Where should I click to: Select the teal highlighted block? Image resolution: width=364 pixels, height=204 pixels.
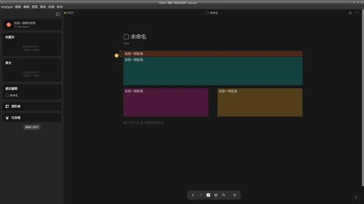tap(213, 71)
